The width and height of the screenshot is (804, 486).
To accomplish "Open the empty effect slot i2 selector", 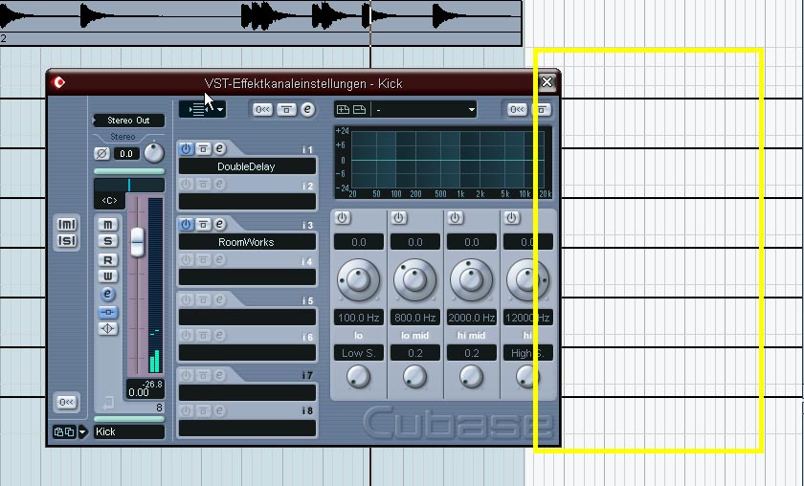I will pos(247,201).
